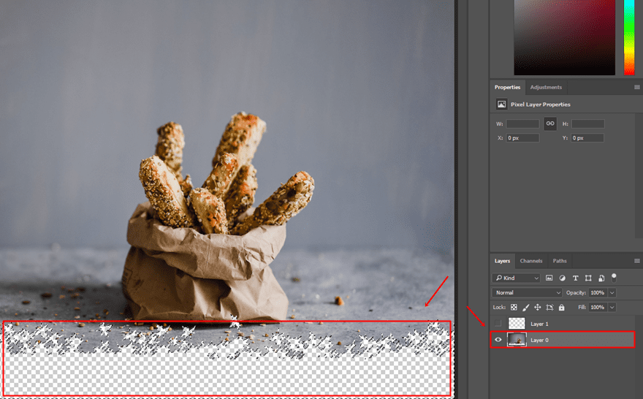Click the Y position field

[587, 138]
